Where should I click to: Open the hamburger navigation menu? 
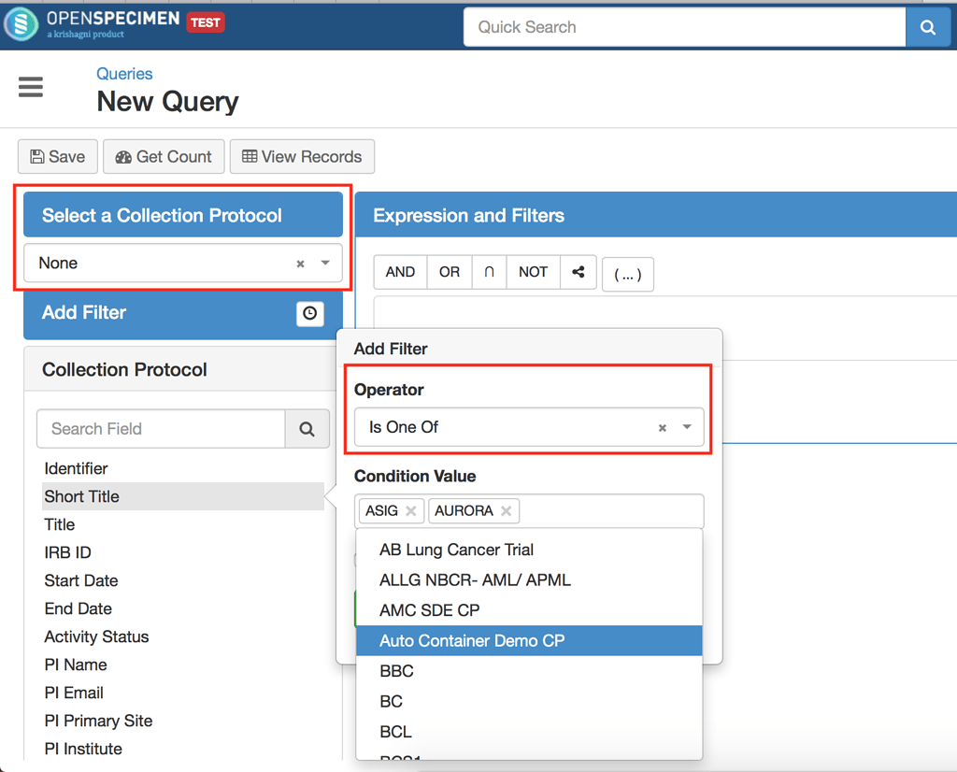coord(30,87)
